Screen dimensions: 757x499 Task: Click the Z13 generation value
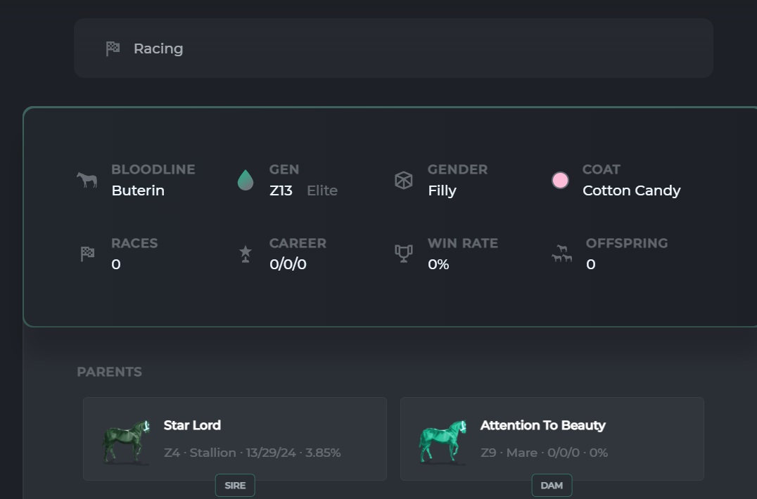tap(281, 190)
